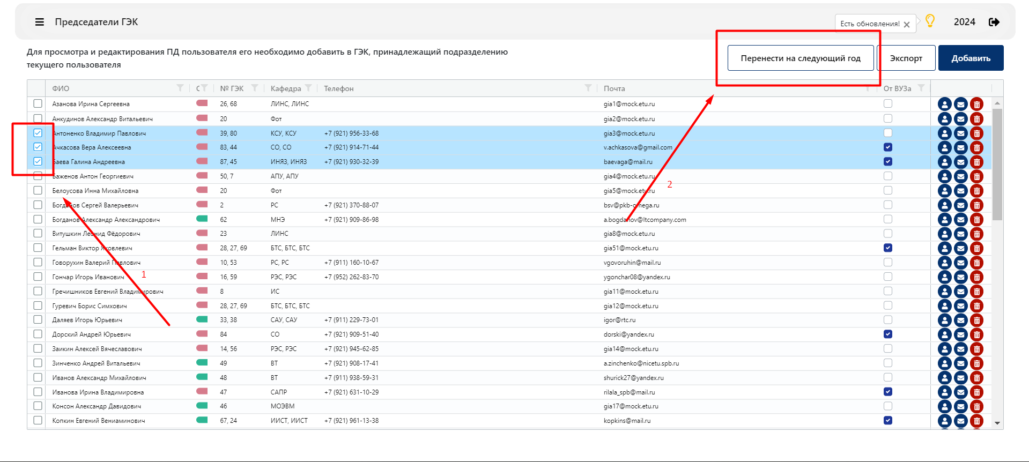The width and height of the screenshot is (1029, 462).
Task: Delete row for Гончар Игорь Иванович
Action: [976, 277]
